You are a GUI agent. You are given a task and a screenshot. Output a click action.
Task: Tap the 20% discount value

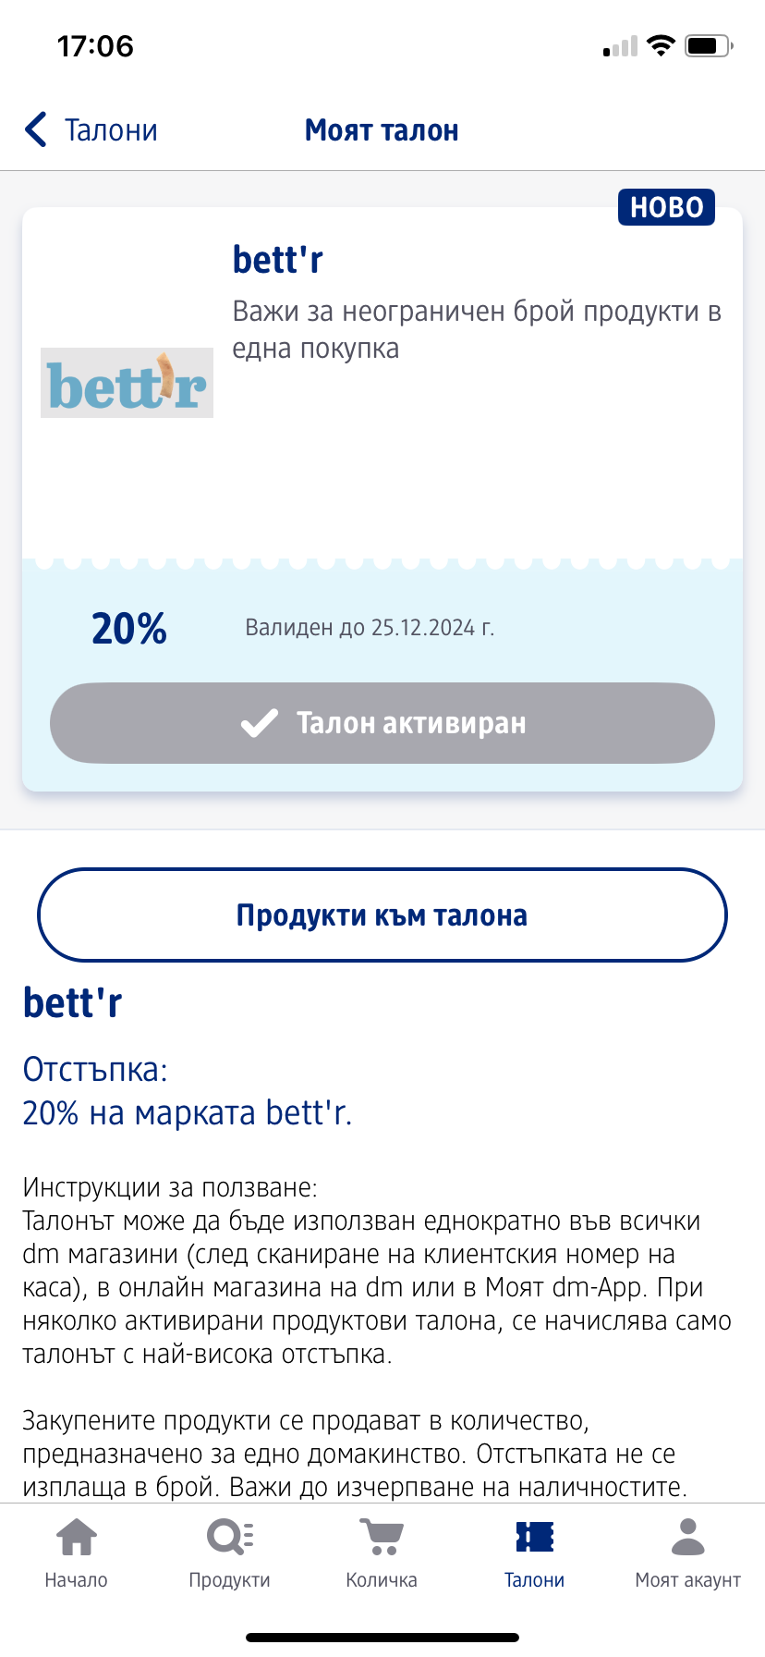(129, 629)
